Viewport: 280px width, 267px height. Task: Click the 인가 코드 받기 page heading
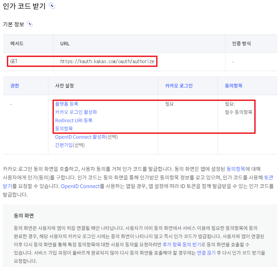click(24, 6)
